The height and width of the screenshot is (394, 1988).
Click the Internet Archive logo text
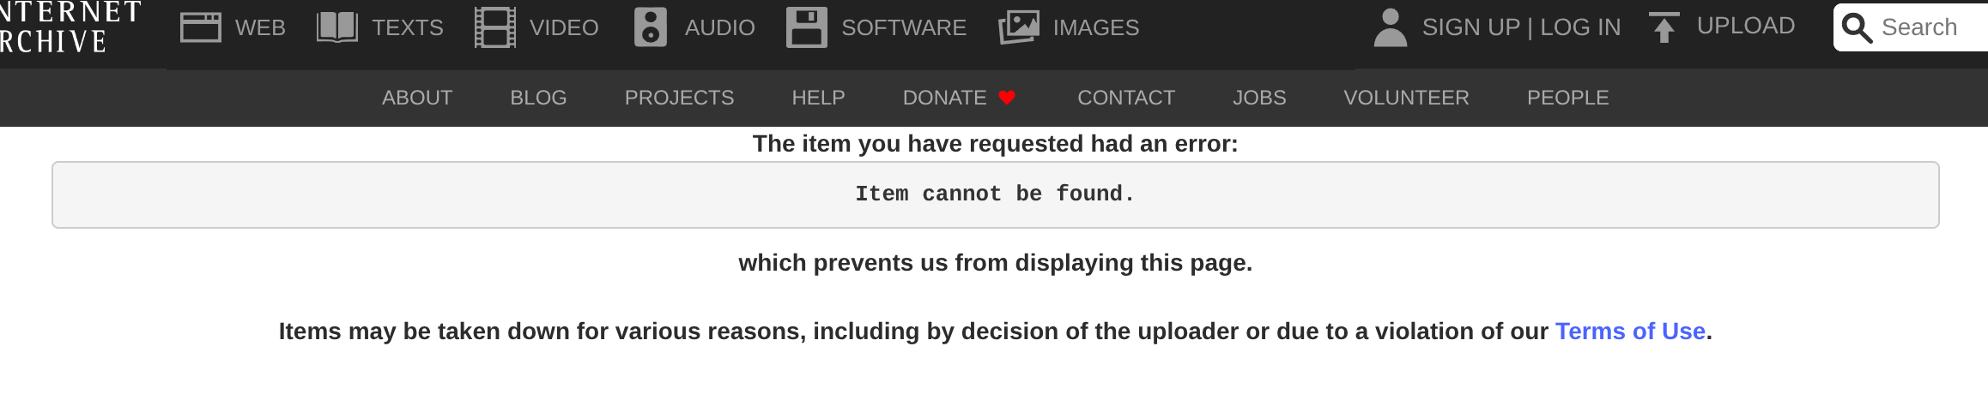tap(70, 27)
